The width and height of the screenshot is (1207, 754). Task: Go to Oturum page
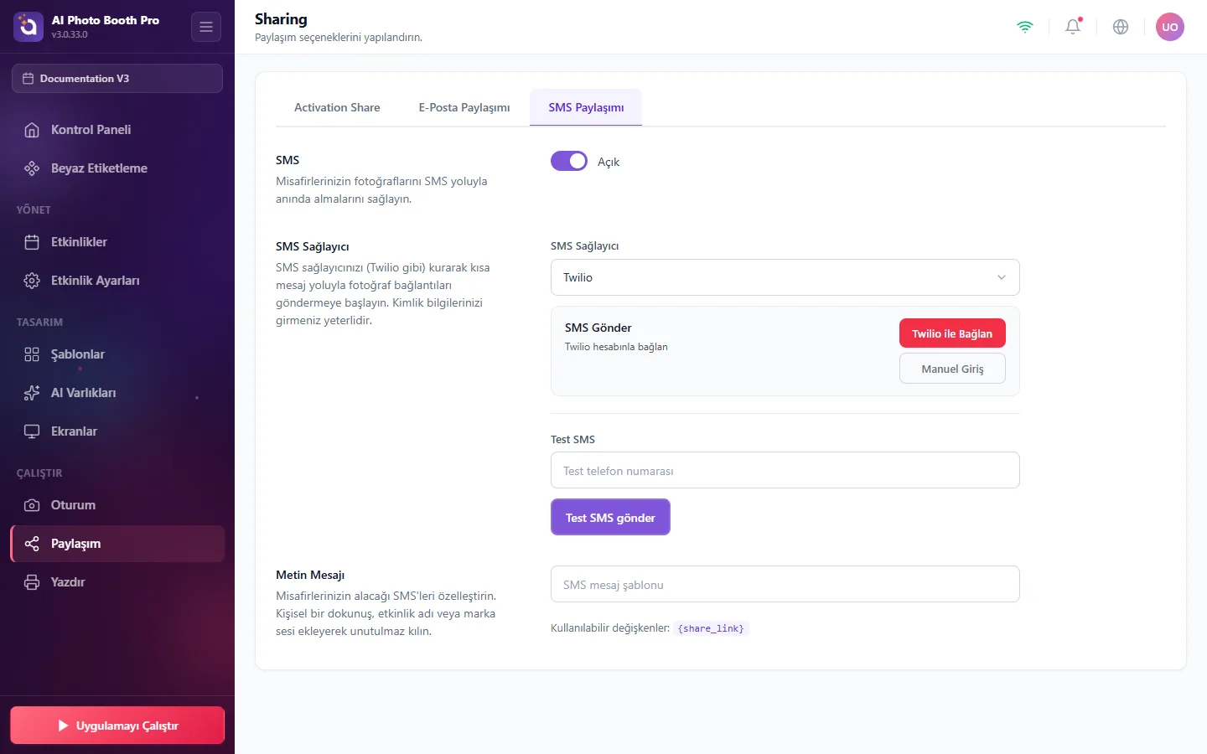tap(117, 505)
